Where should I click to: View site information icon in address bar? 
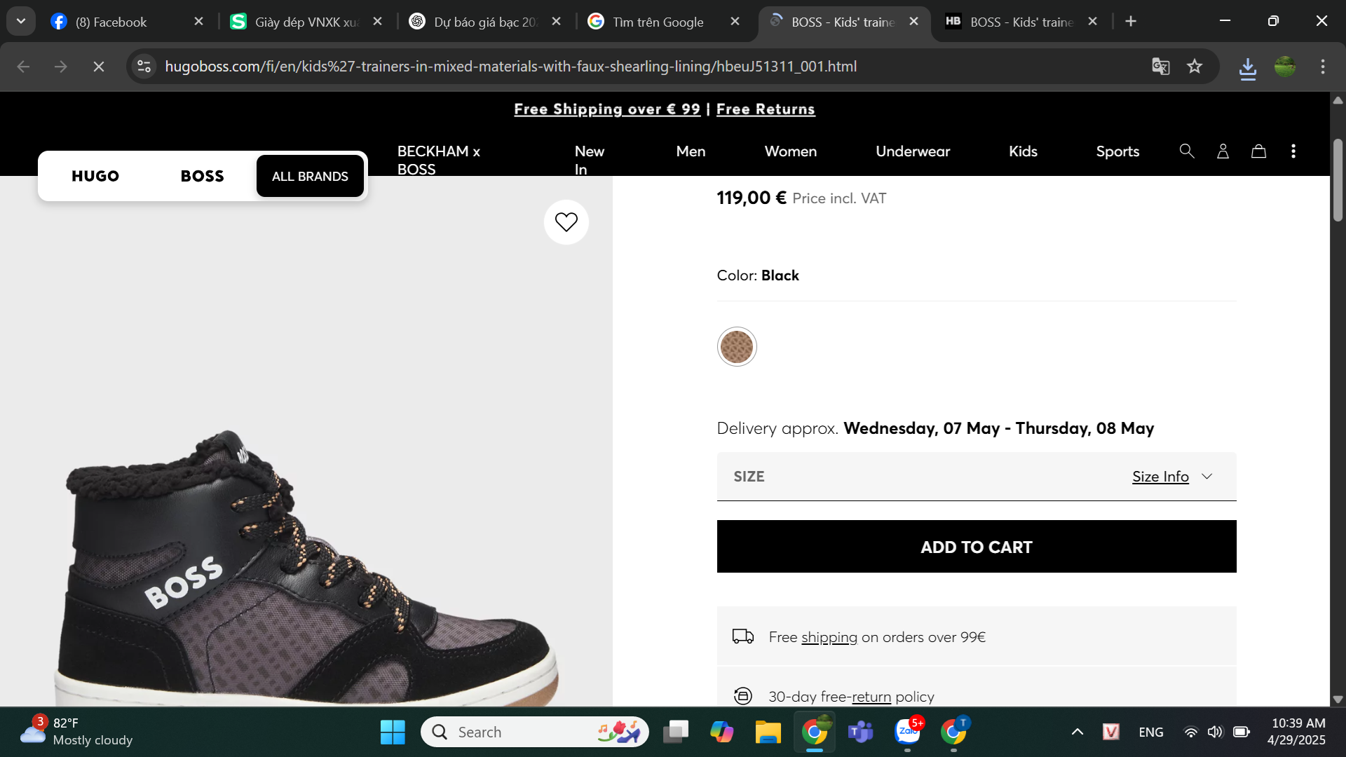[x=144, y=67]
